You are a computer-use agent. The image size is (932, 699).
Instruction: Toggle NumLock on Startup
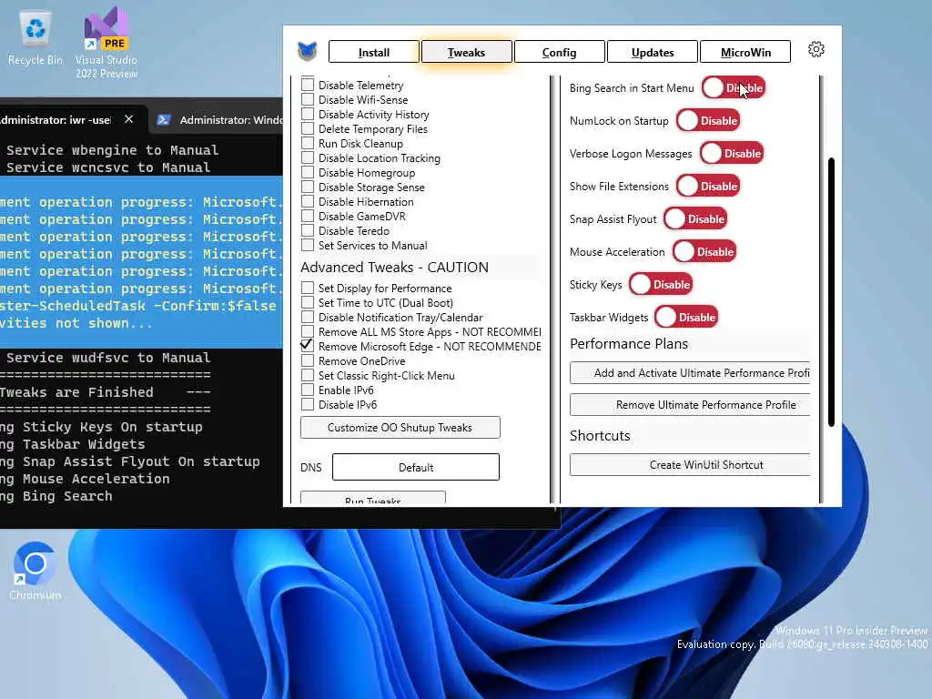click(708, 121)
